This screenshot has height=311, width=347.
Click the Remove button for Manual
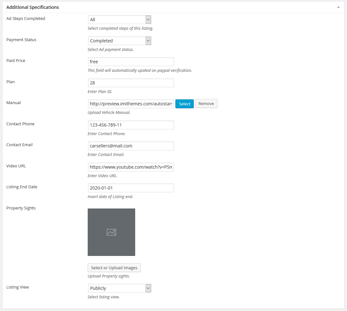(206, 103)
